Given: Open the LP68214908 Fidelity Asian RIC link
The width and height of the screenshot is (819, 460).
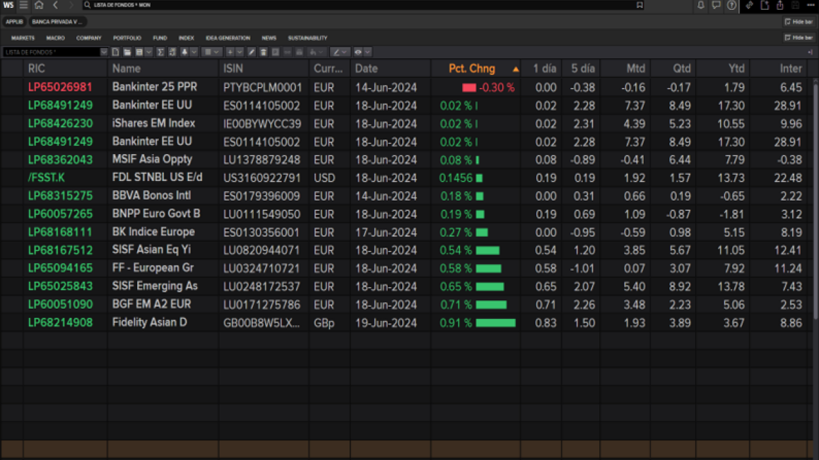Looking at the screenshot, I should [60, 322].
